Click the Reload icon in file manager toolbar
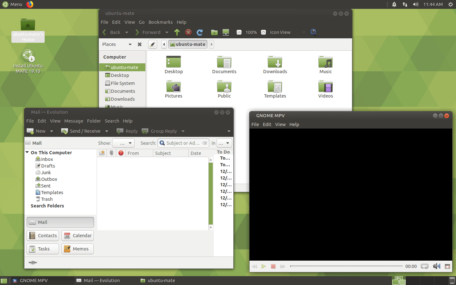This screenshot has height=285, width=456. point(199,32)
